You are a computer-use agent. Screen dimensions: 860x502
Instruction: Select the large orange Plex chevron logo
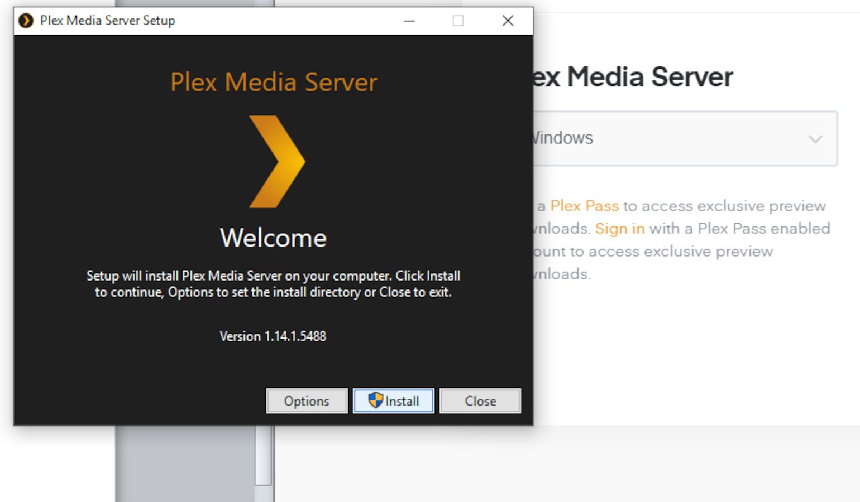click(273, 162)
